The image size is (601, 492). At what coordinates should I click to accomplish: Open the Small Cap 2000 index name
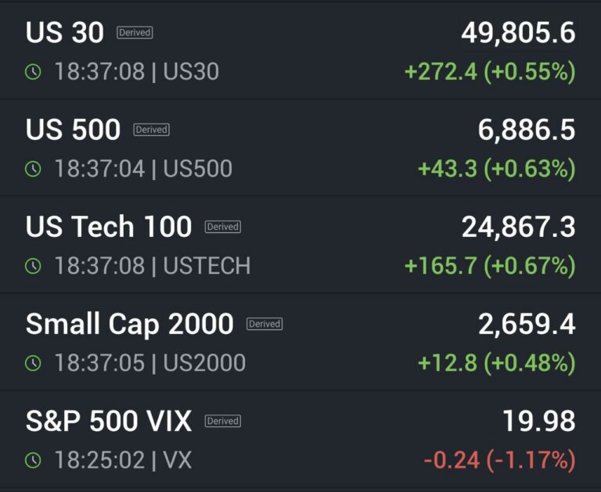(x=129, y=324)
